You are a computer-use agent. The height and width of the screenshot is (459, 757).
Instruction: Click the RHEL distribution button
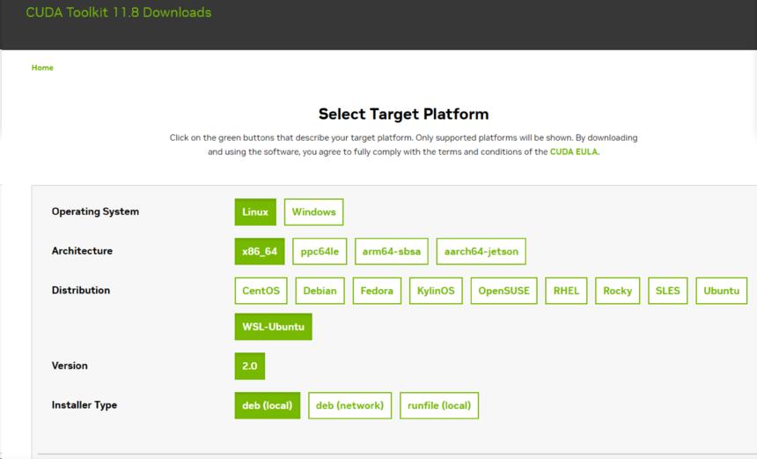pos(566,291)
